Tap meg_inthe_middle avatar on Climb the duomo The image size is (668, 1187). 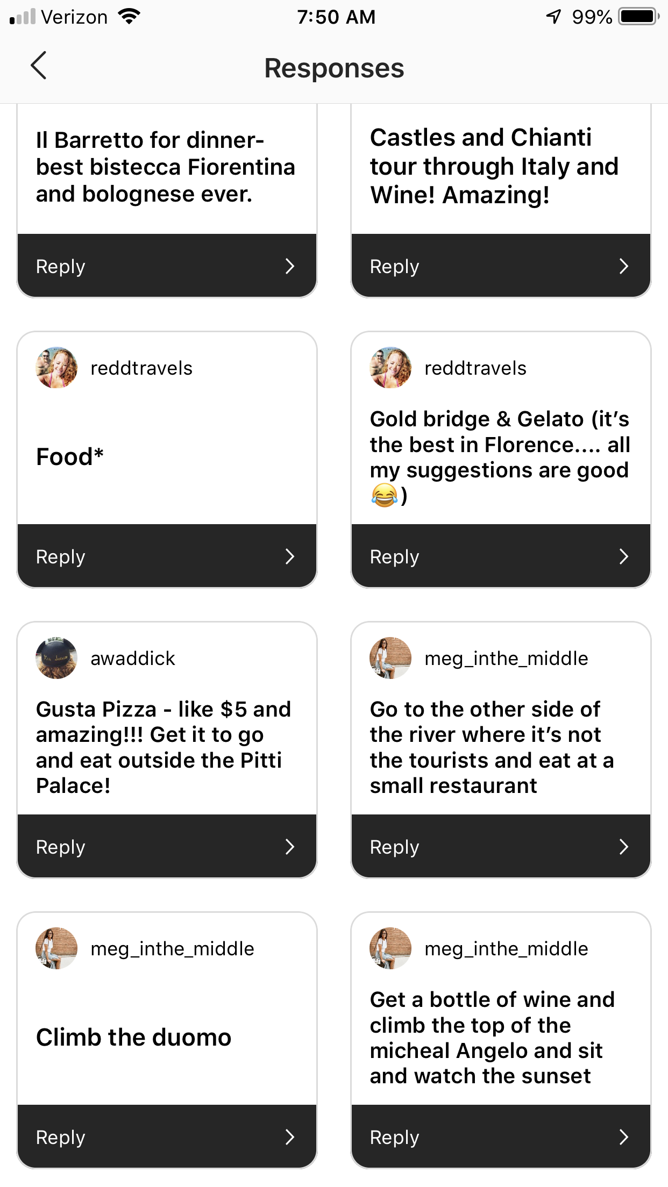pos(56,948)
